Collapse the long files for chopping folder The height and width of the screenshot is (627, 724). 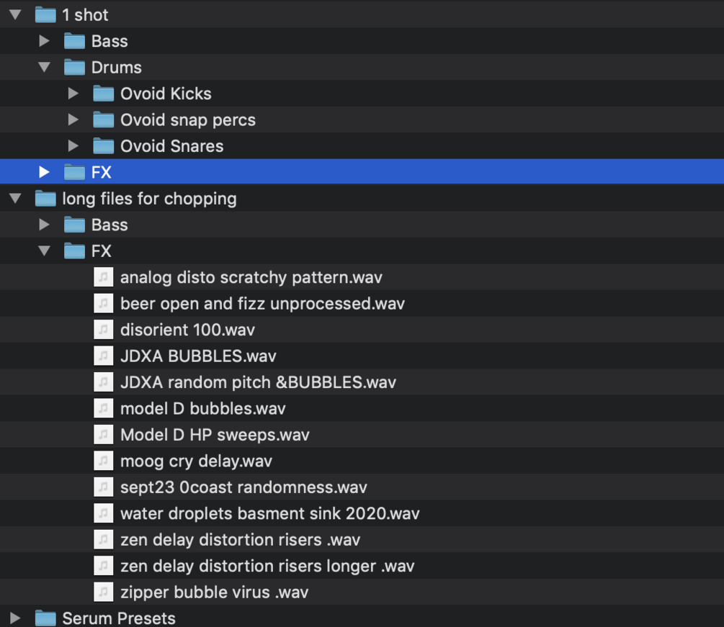tap(16, 199)
